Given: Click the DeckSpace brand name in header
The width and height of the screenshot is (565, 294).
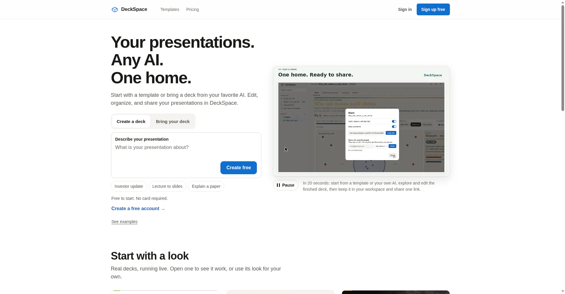Looking at the screenshot, I should (x=134, y=9).
